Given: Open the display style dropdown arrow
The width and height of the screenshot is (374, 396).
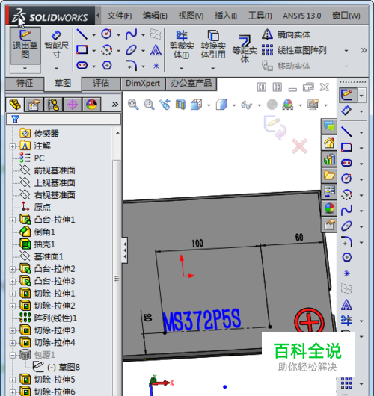Looking at the screenshot, I should [x=234, y=105].
